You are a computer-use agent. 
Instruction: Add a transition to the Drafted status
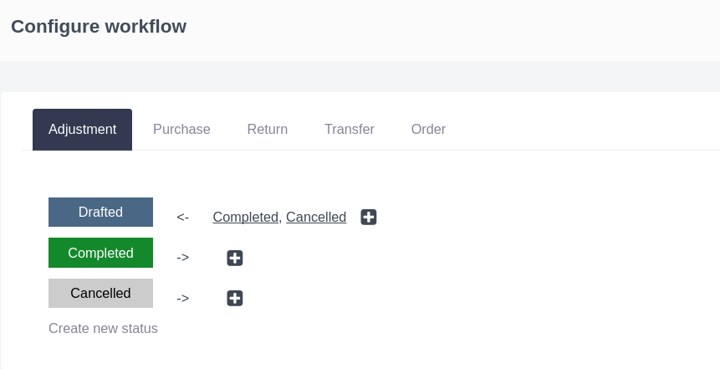369,217
